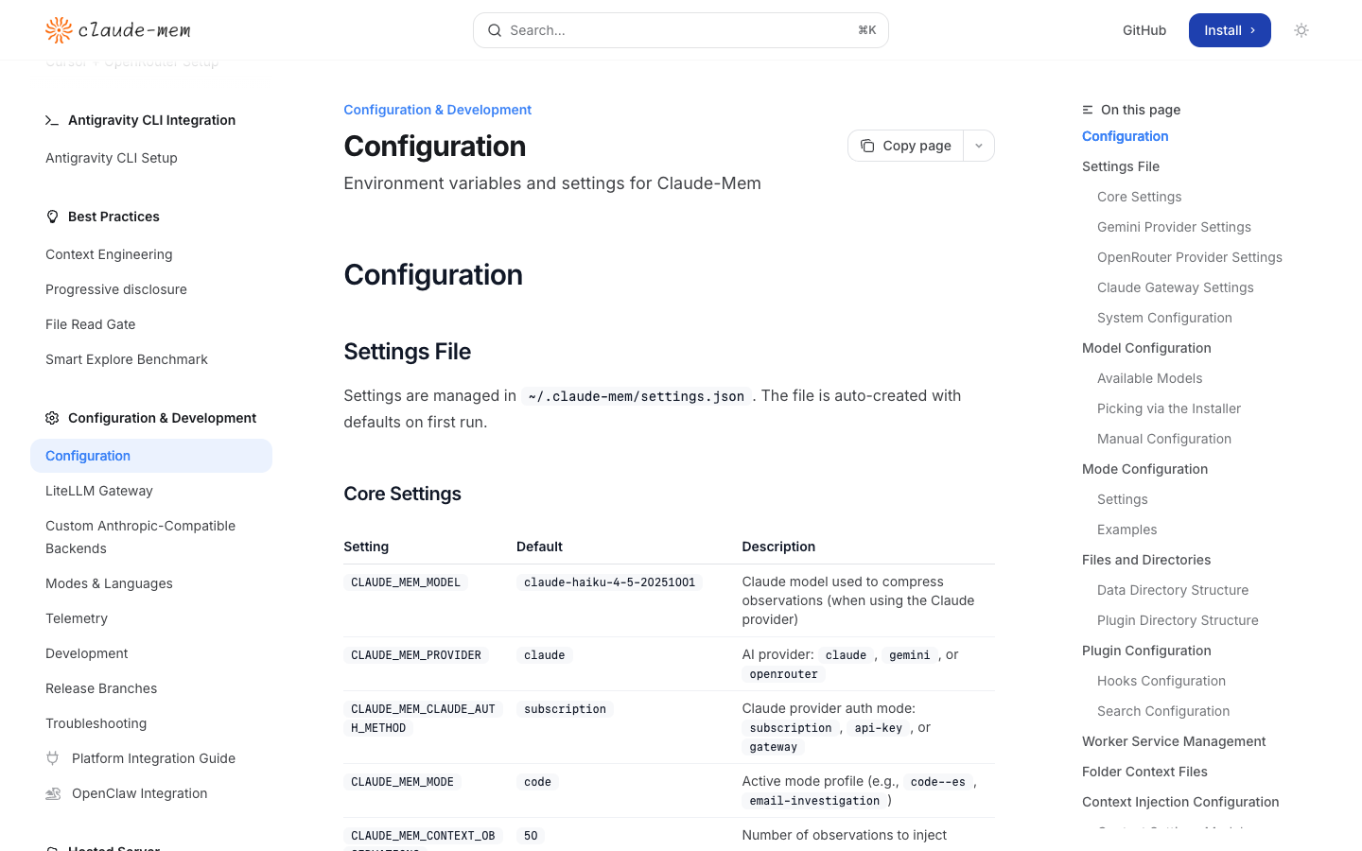1362x851 pixels.
Task: Open Platform Integration Guide page
Action: click(x=153, y=758)
